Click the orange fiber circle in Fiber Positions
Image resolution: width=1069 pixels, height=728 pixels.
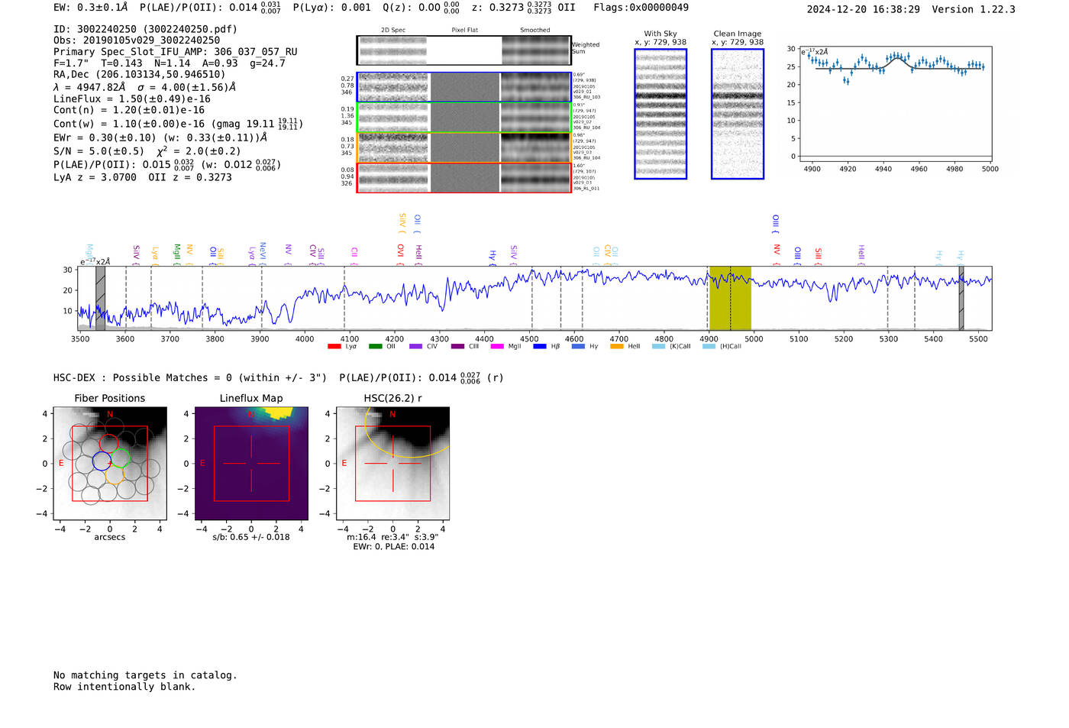pyautogui.click(x=115, y=475)
